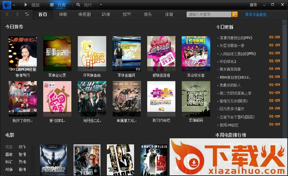Refresh the page using the reload icon
Screen dimensions: 288x176
coord(27,14)
